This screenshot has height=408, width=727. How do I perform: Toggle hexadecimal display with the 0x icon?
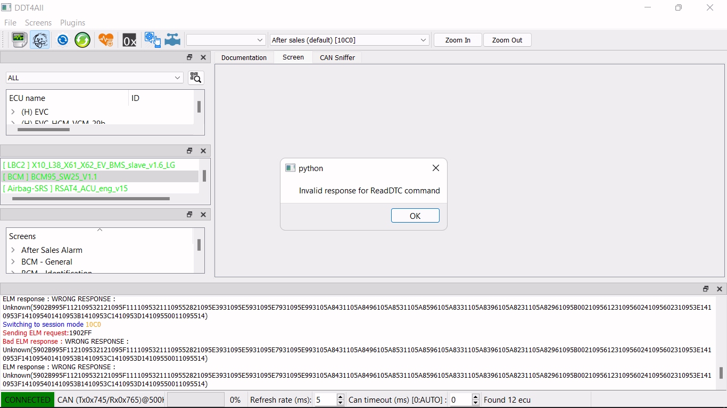(x=129, y=40)
